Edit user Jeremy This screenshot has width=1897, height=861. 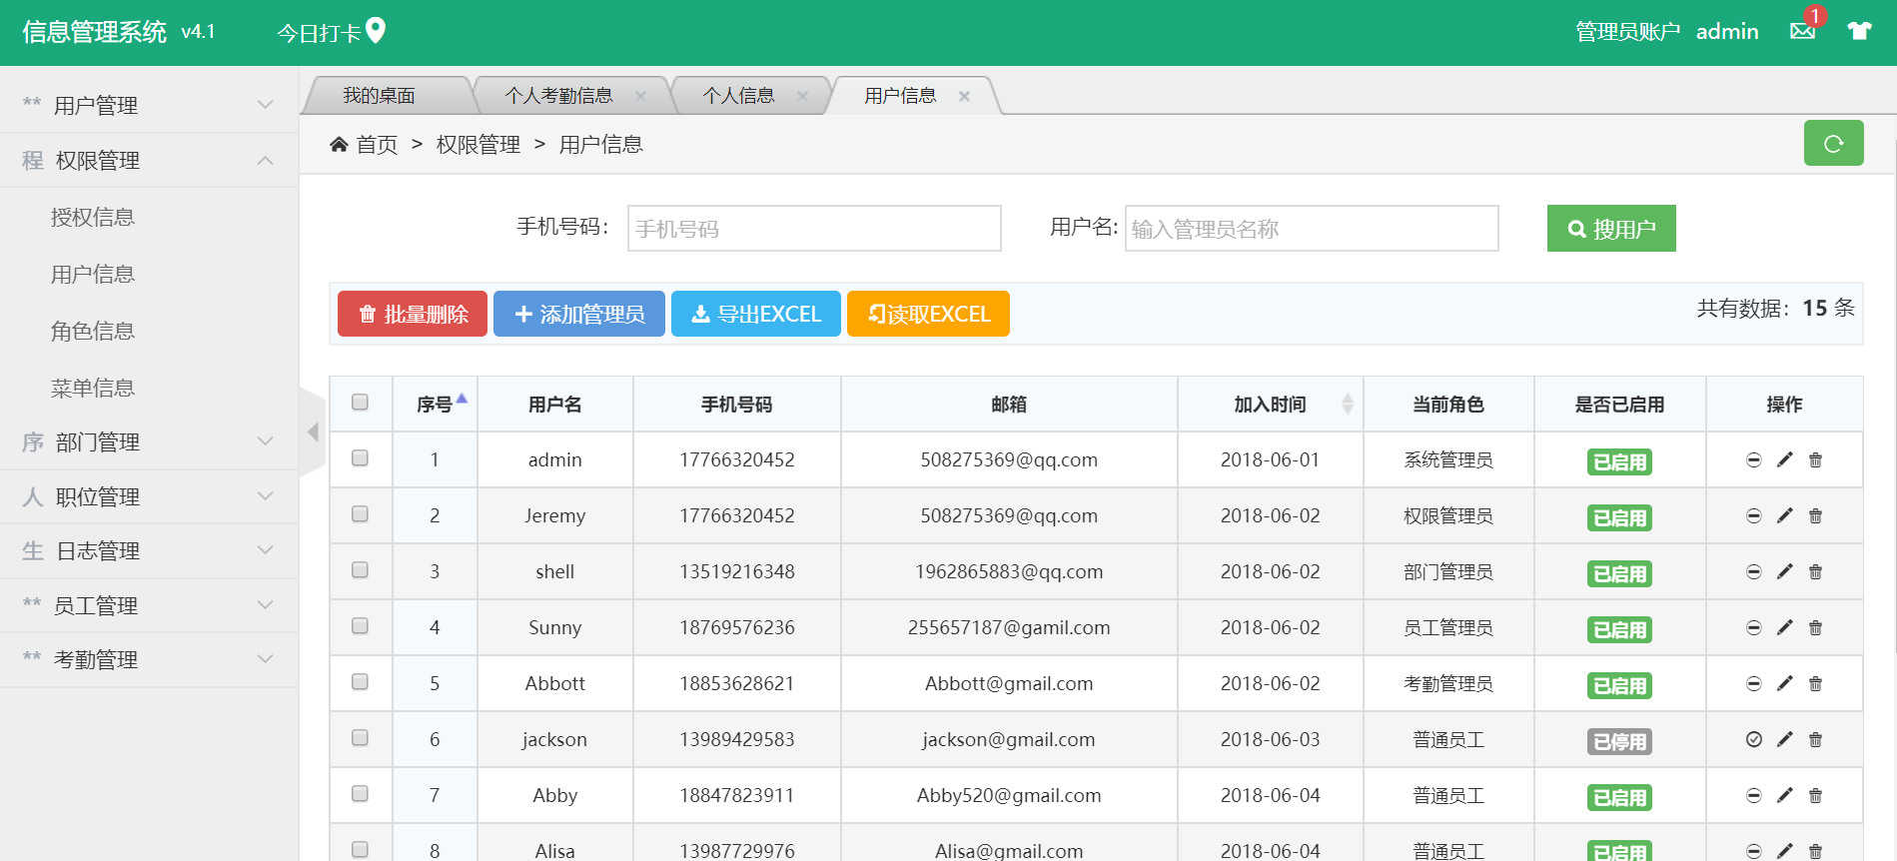(x=1784, y=515)
